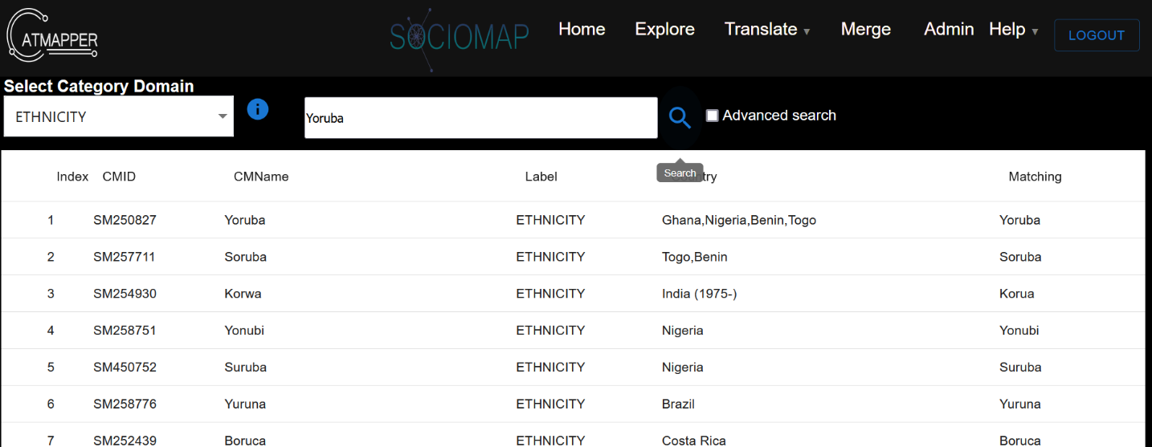Click the CMName column header
1152x447 pixels.
point(260,177)
